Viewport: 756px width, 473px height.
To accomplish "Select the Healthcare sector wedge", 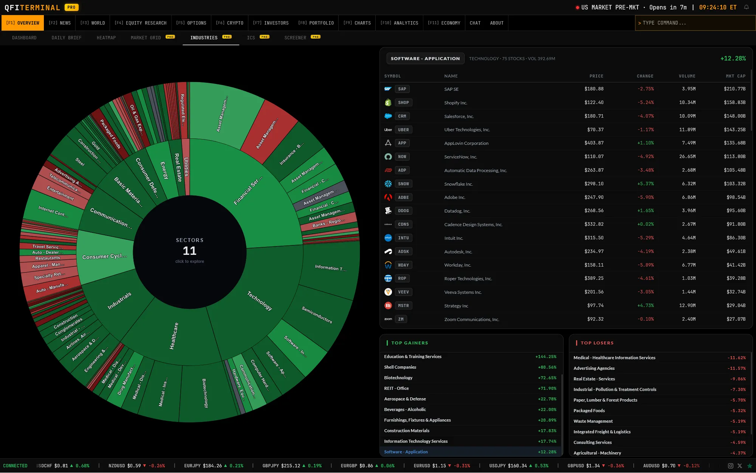I will (x=174, y=336).
